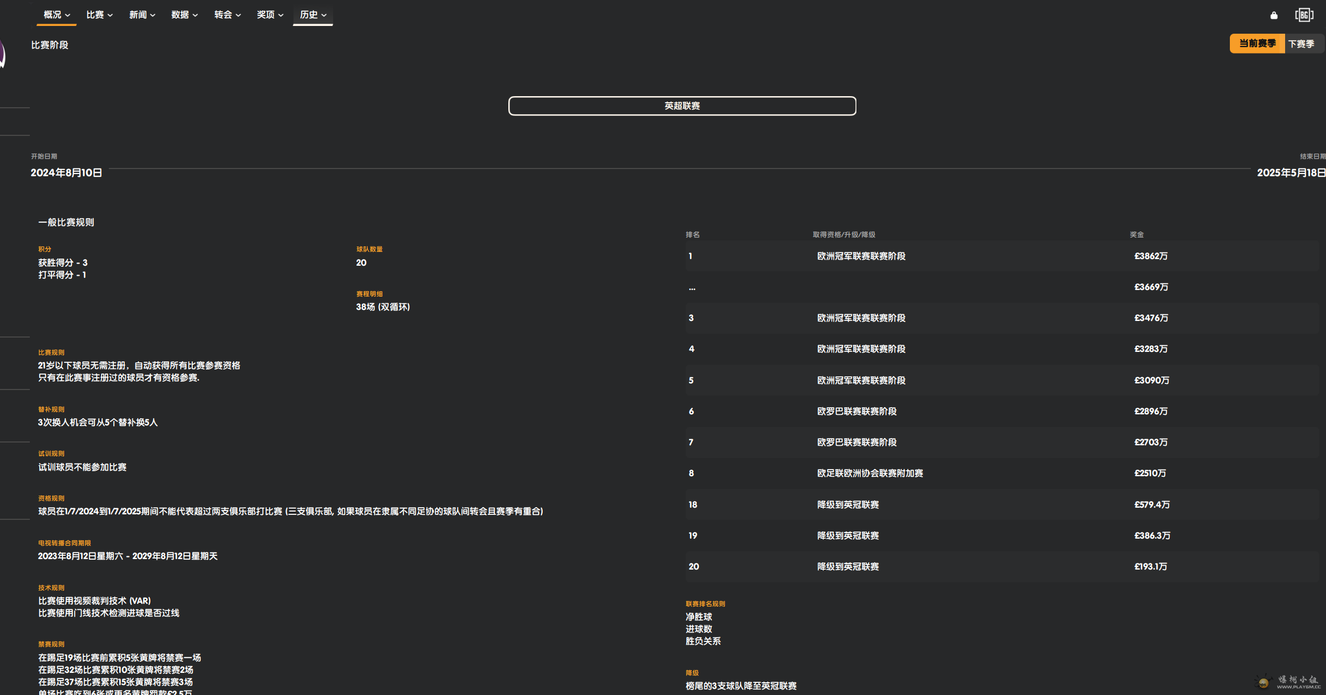Switch to 当前赛季 (current season)
The height and width of the screenshot is (695, 1326).
click(x=1257, y=44)
